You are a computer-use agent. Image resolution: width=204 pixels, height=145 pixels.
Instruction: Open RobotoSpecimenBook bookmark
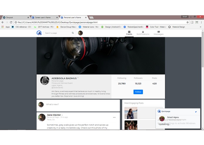click(x=134, y=27)
